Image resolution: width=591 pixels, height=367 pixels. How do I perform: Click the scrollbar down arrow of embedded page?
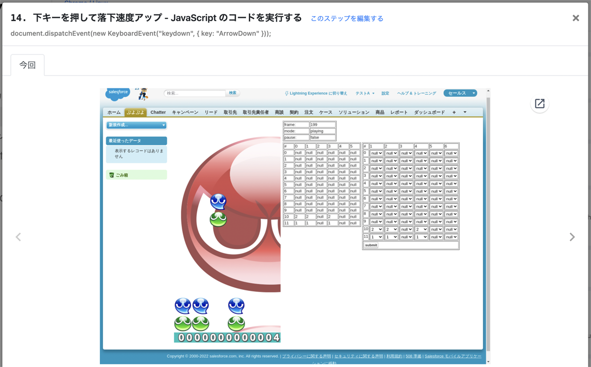click(488, 362)
